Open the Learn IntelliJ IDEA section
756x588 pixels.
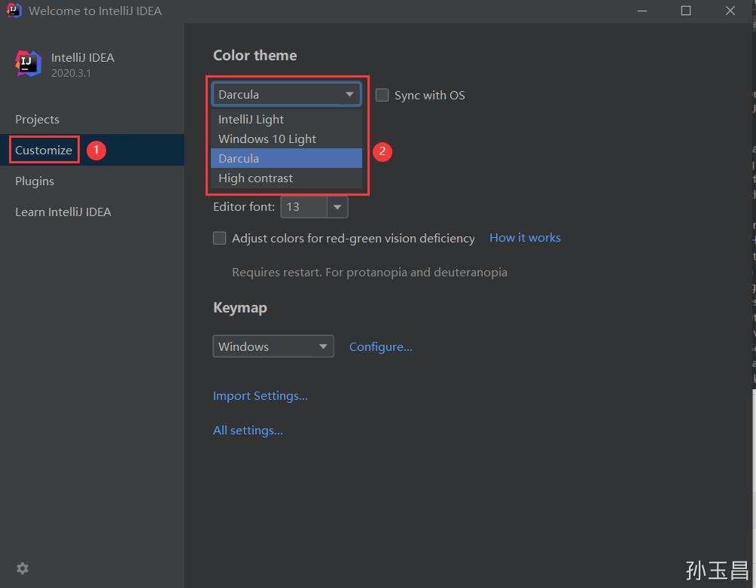62,212
